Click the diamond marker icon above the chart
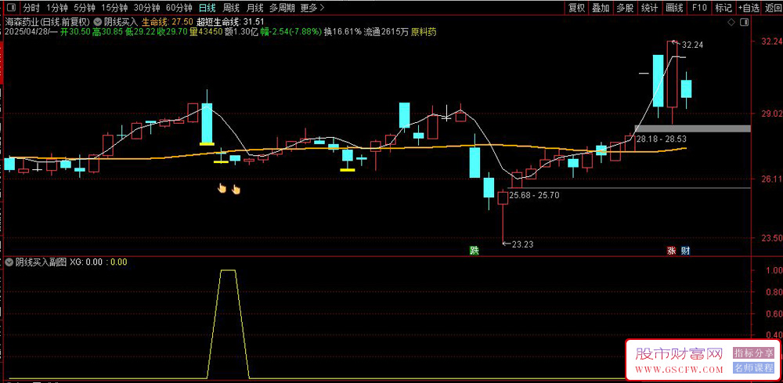 [x=731, y=23]
